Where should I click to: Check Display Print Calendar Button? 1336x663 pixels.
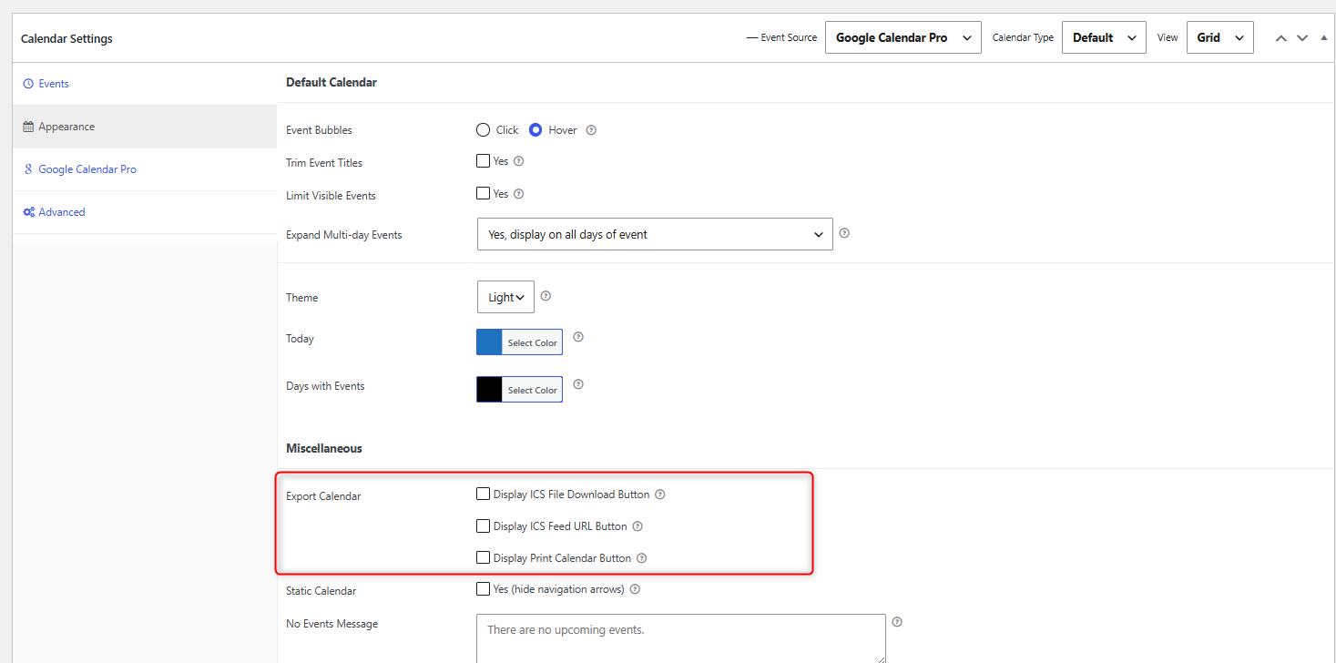pyautogui.click(x=484, y=558)
